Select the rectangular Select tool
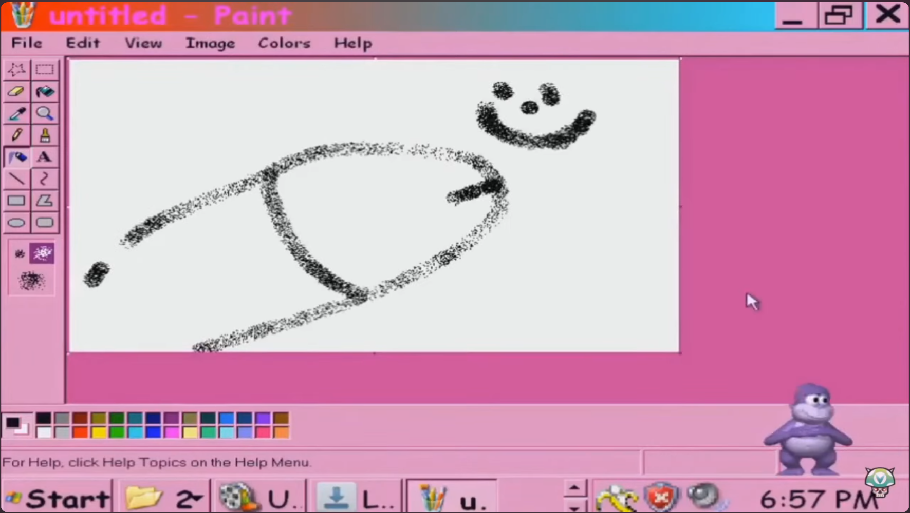 [x=45, y=69]
